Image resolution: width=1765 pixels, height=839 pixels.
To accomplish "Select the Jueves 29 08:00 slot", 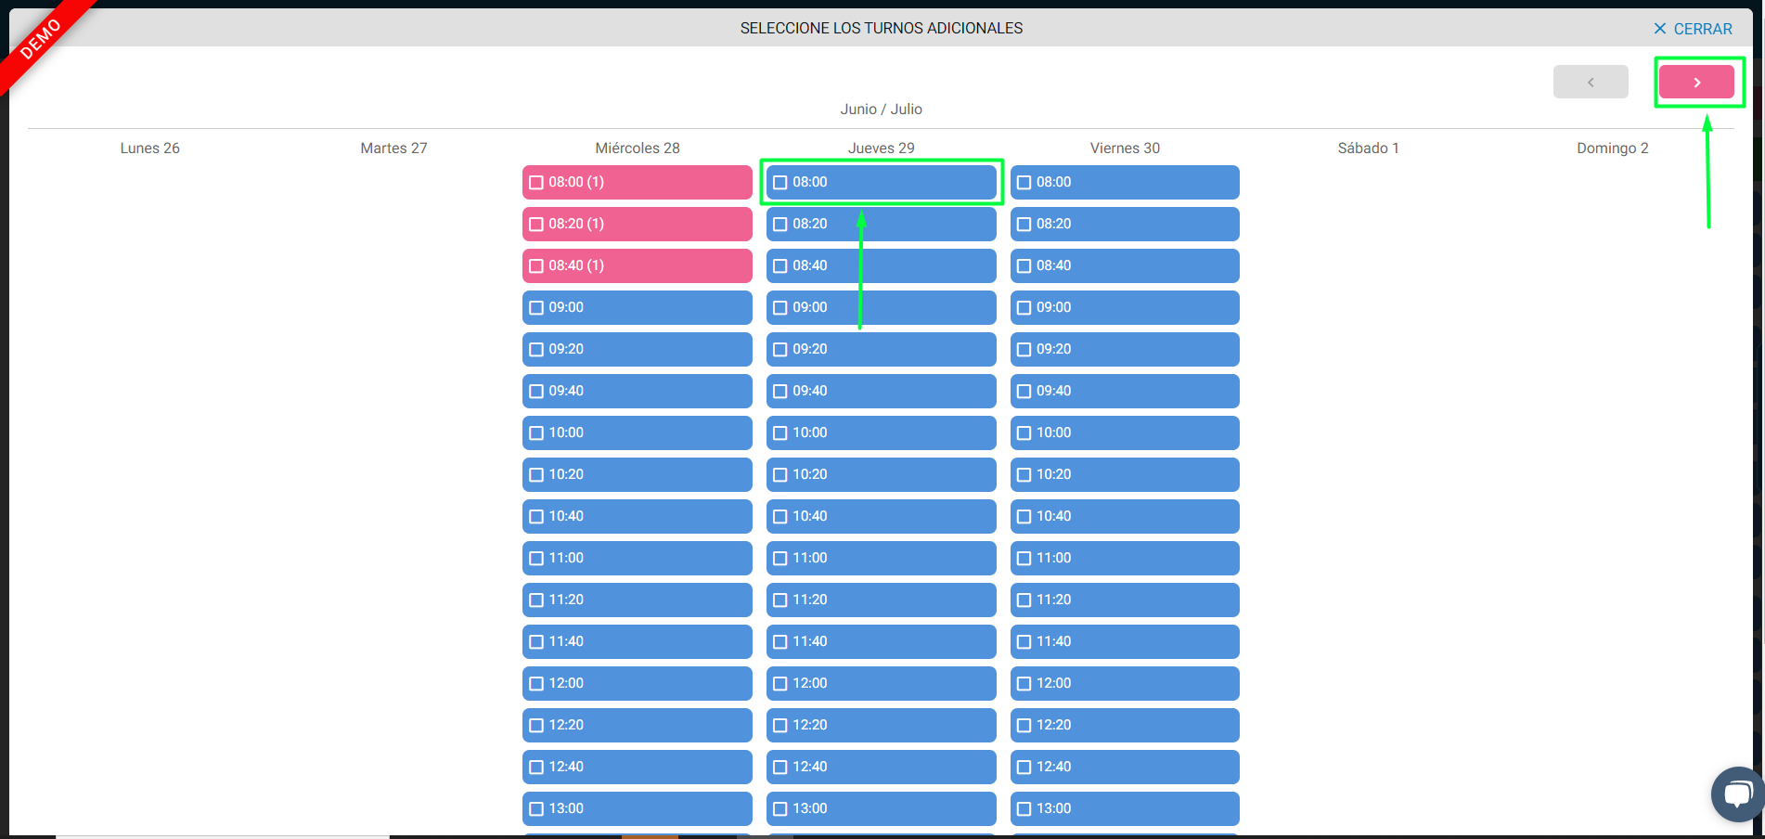I will pos(881,182).
